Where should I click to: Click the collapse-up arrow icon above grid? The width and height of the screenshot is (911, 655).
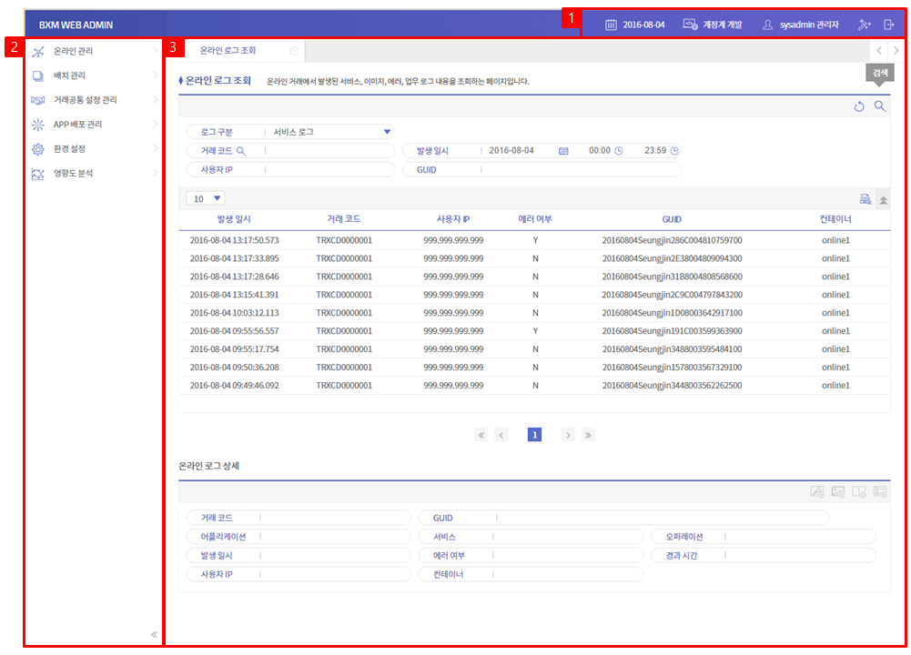pos(883,200)
